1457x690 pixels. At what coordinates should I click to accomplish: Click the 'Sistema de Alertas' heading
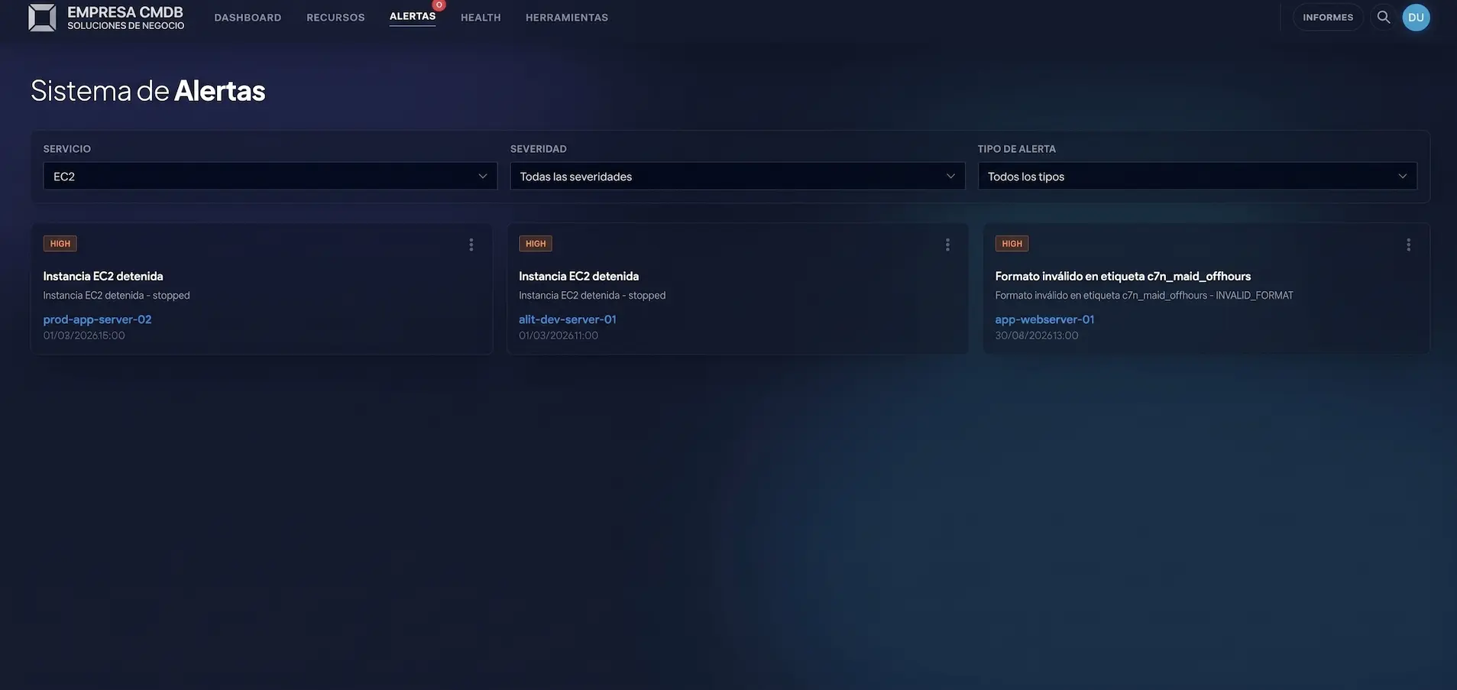[148, 91]
